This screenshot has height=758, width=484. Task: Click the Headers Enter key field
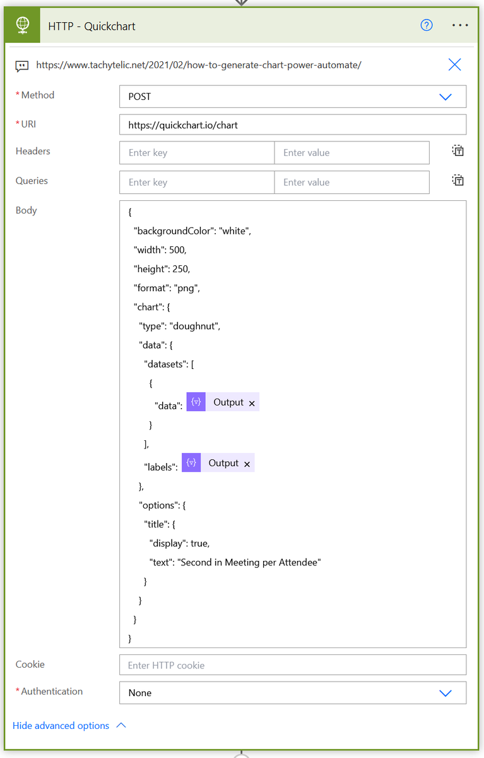tap(197, 153)
